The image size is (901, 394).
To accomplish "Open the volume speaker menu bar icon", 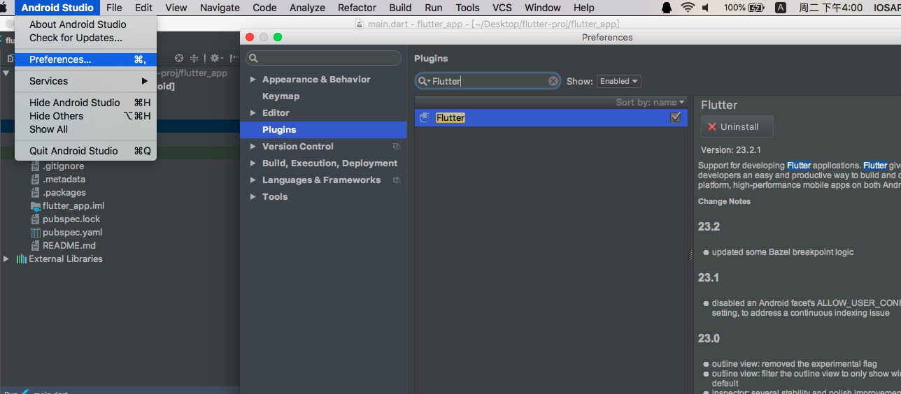I will 706,8.
